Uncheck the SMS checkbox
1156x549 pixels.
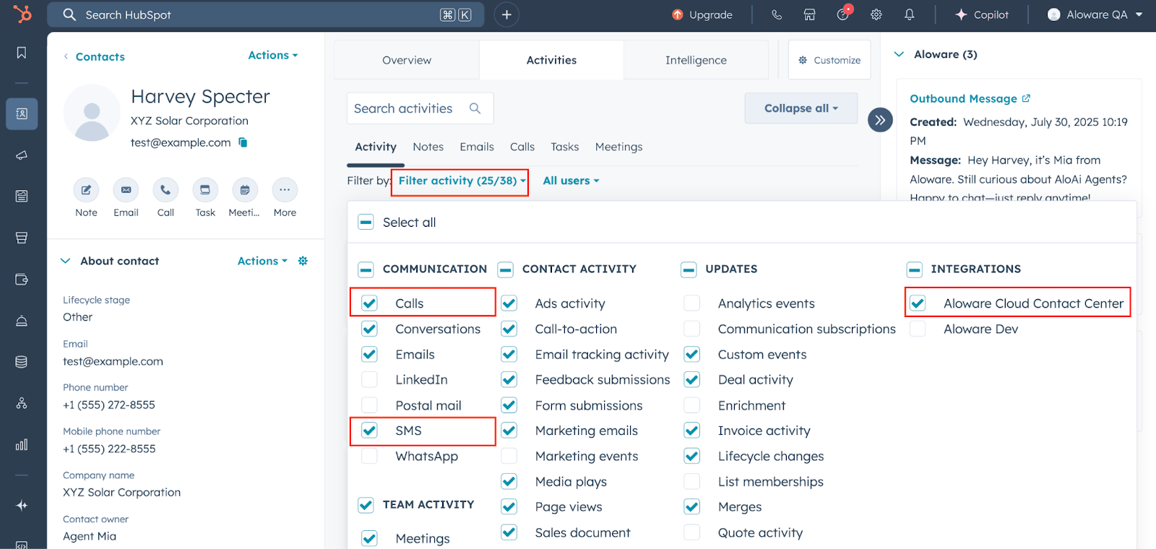[x=369, y=431]
